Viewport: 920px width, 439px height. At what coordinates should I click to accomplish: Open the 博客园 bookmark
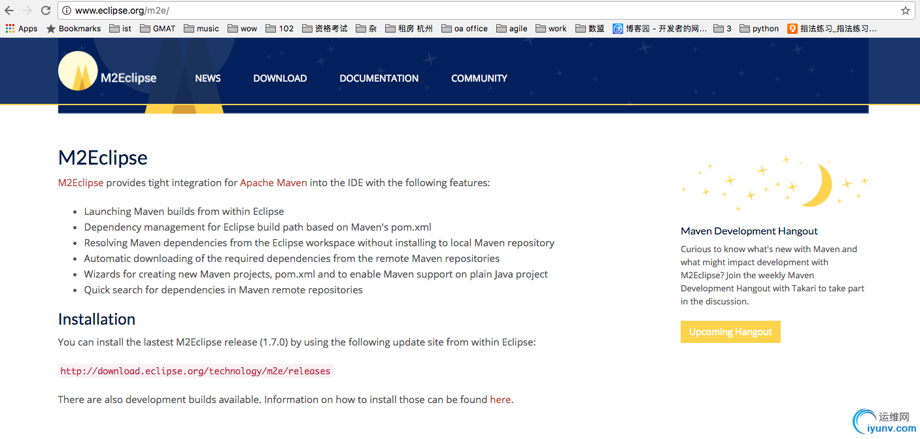coord(660,29)
